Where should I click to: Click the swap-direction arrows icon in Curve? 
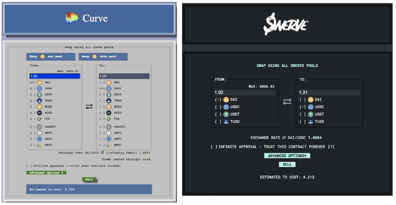click(89, 107)
